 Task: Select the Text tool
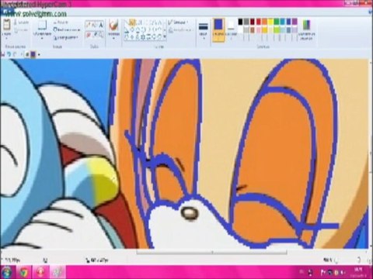pos(101,25)
